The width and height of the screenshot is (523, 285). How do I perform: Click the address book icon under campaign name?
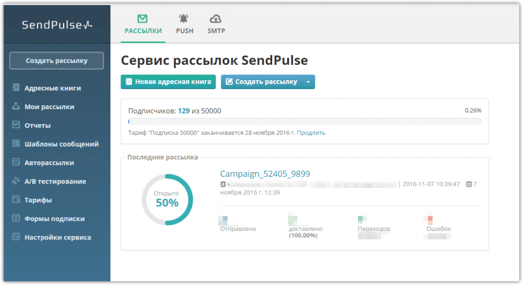[223, 184]
